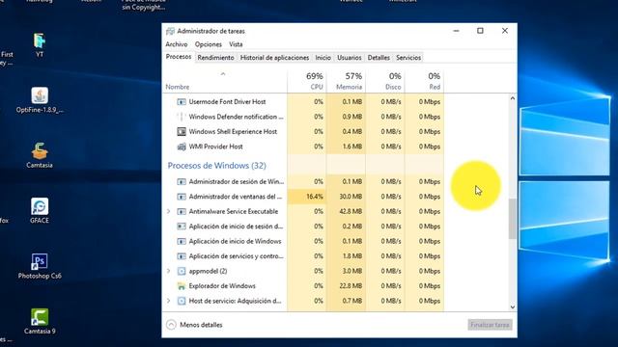Screen dimensions: 618x347
Task: Switch to the Inicio tab
Action: tap(323, 58)
